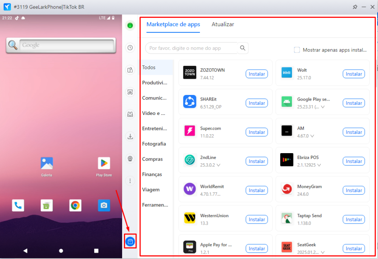Image resolution: width=378 pixels, height=259 pixels.
Task: Click the Taptap Send app icon
Action: 287,218
